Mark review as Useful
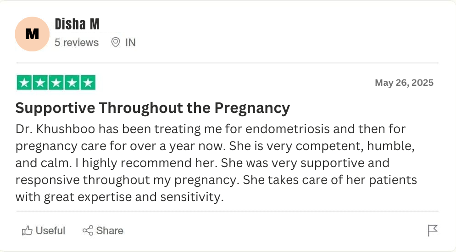This screenshot has height=252, width=456. (50, 230)
